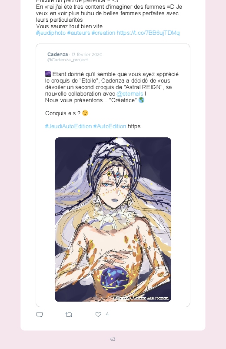Open the #auteurs hashtag
The height and width of the screenshot is (349, 226).
(79, 33)
